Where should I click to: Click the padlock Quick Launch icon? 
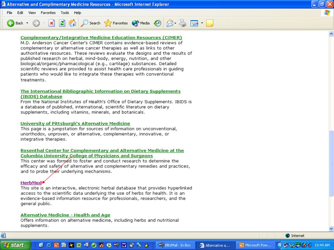(x=146, y=245)
